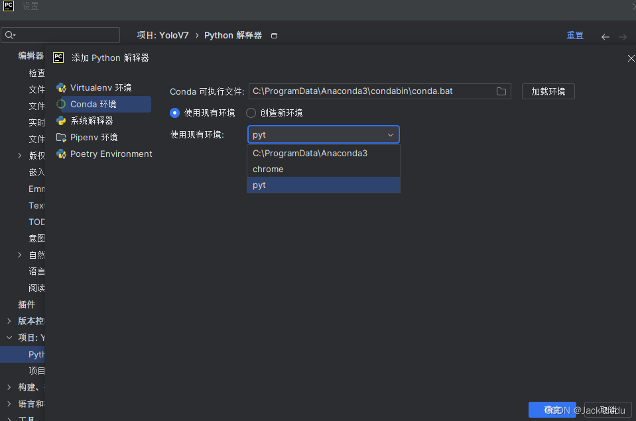
Task: Select the 嵌入 settings item
Action: click(36, 172)
